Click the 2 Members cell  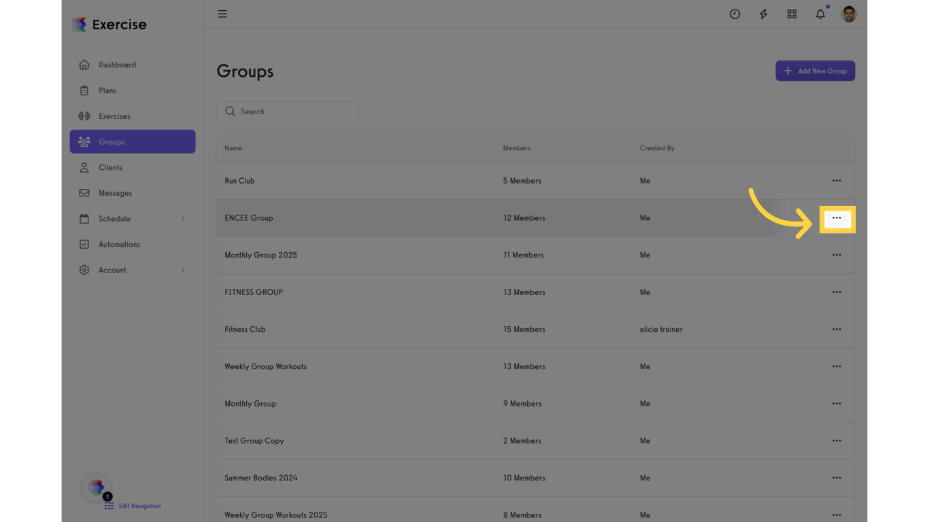pyautogui.click(x=522, y=440)
